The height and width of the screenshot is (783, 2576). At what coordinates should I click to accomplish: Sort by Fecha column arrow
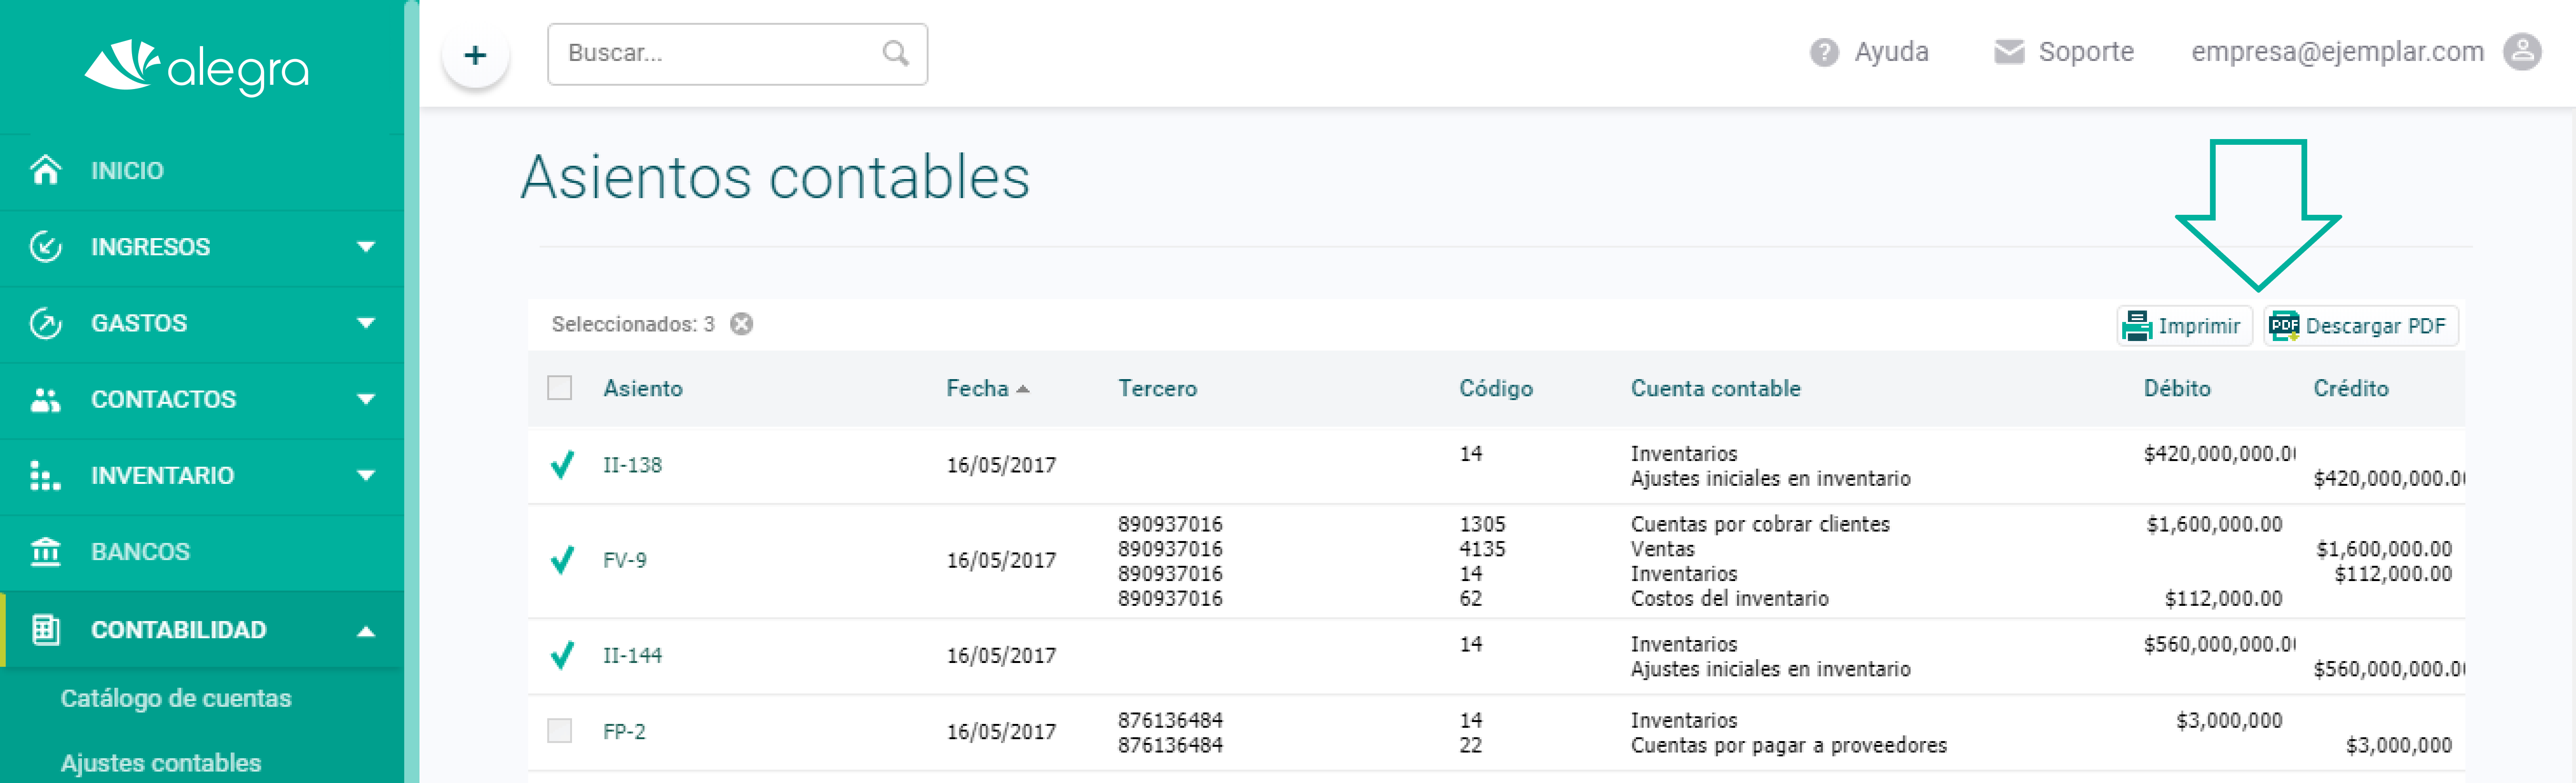click(x=1023, y=390)
